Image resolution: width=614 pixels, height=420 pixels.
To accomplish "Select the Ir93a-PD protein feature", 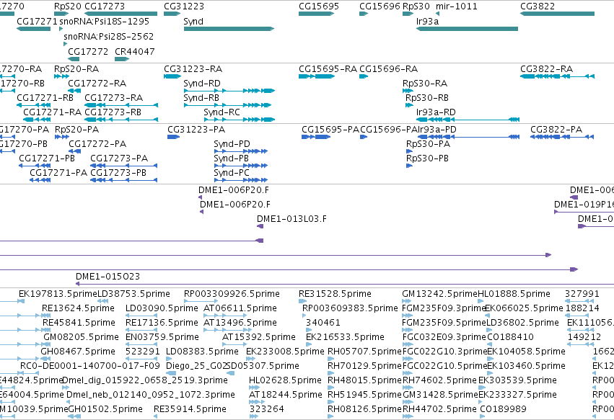I will click(469, 137).
